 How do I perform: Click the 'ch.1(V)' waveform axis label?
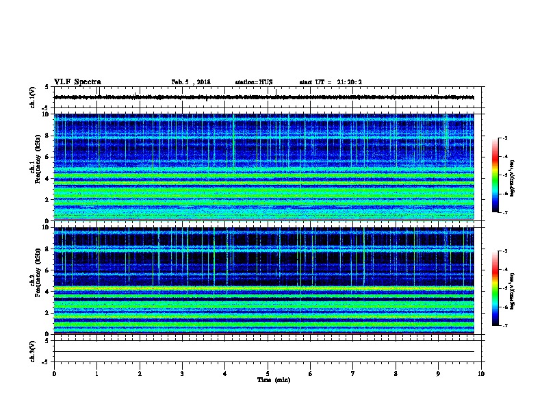[32, 97]
